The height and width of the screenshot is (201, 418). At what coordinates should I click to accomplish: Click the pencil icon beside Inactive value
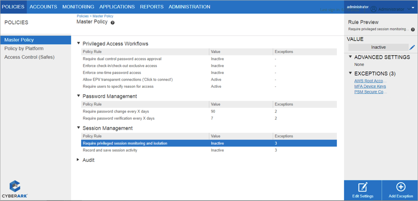(412, 47)
